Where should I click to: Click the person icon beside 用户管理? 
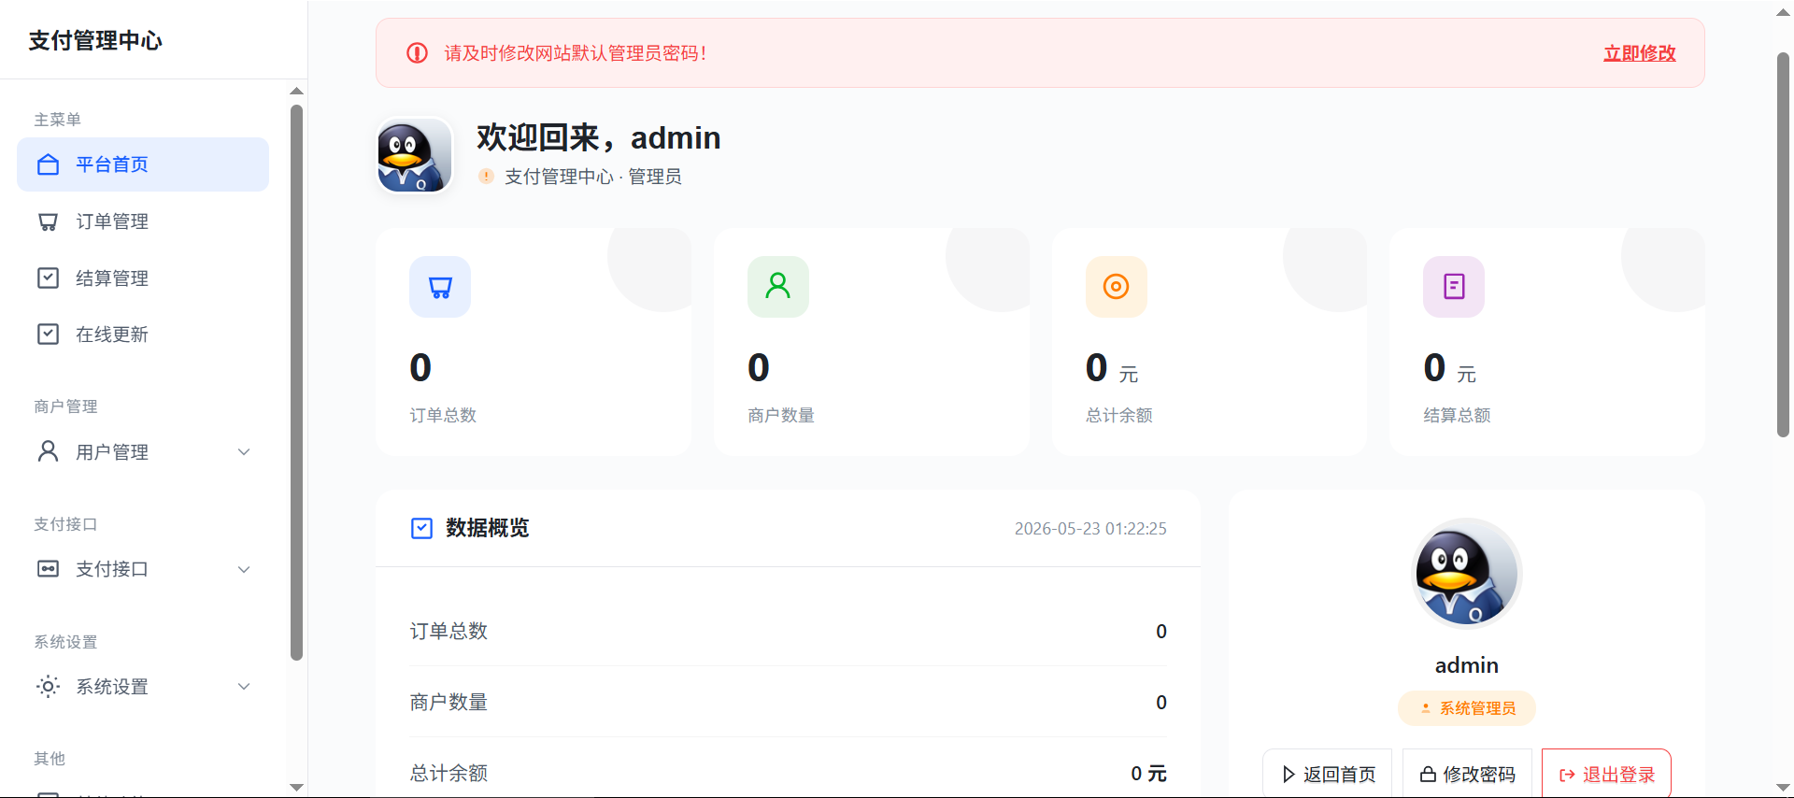pos(48,451)
